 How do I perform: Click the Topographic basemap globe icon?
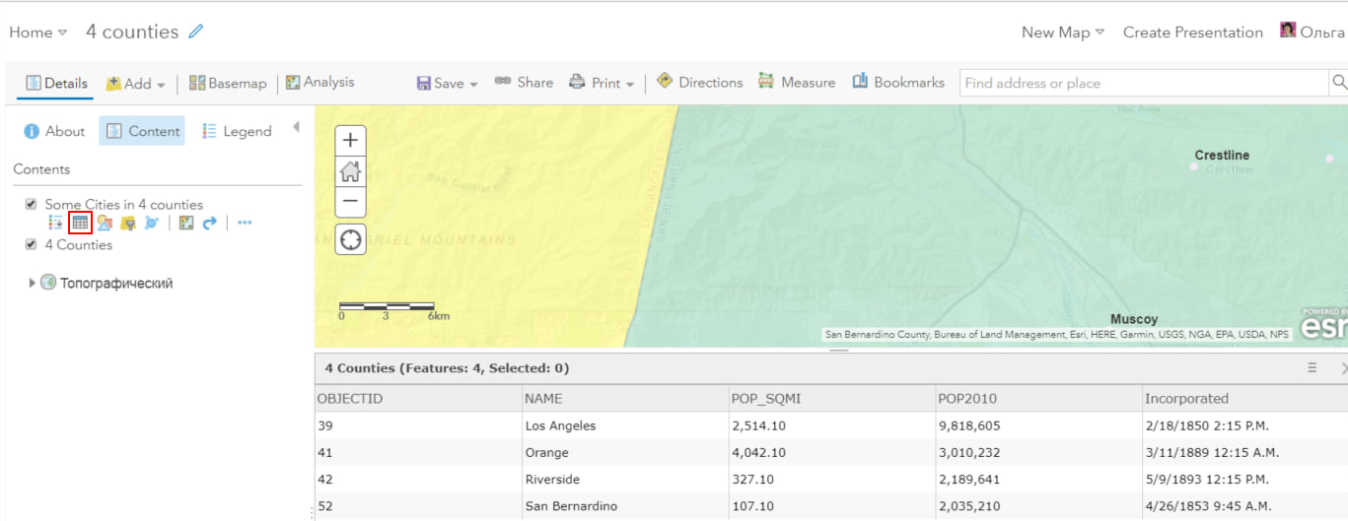point(48,283)
